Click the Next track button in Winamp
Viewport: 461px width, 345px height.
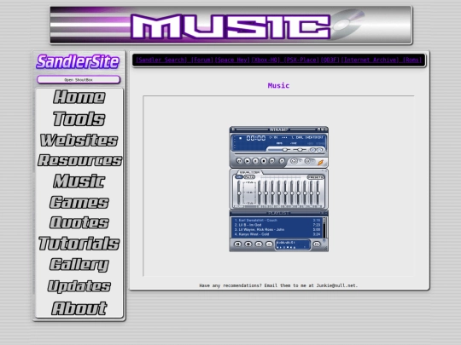pos(272,161)
